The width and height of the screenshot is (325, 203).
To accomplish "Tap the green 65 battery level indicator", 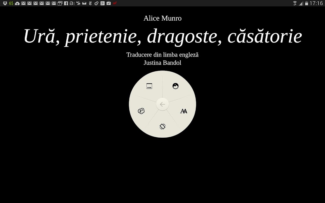I will (x=11, y=3).
